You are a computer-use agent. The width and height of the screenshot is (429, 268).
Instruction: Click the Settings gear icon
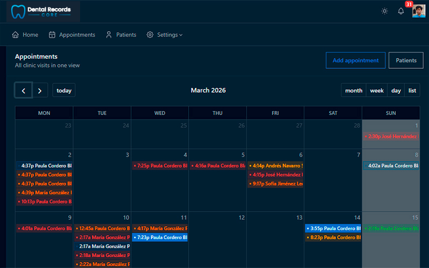click(149, 35)
